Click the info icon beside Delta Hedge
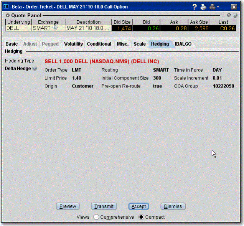This screenshot has width=244, height=226. (35, 68)
